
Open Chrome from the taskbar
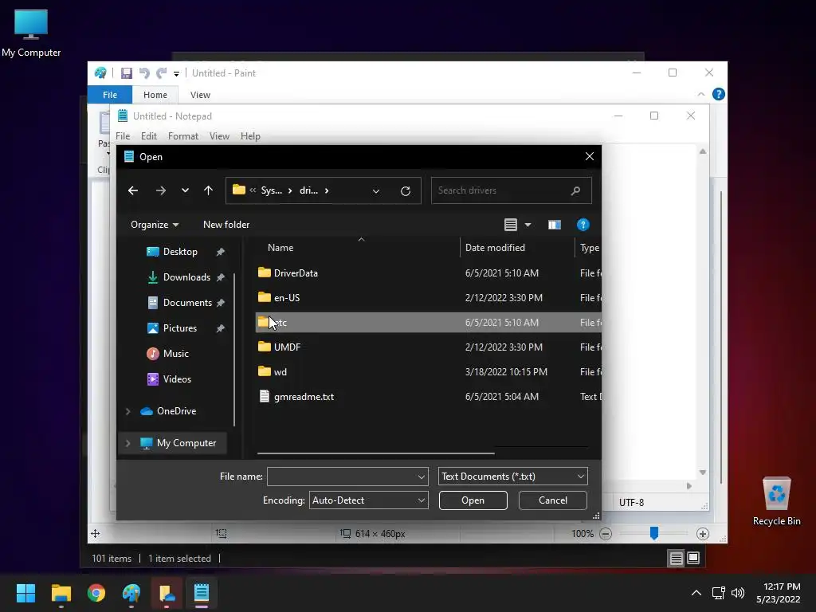click(x=96, y=593)
